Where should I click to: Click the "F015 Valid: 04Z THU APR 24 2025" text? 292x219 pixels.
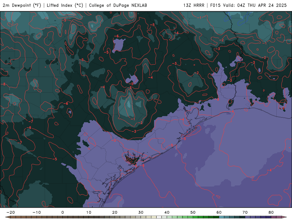coord(249,5)
